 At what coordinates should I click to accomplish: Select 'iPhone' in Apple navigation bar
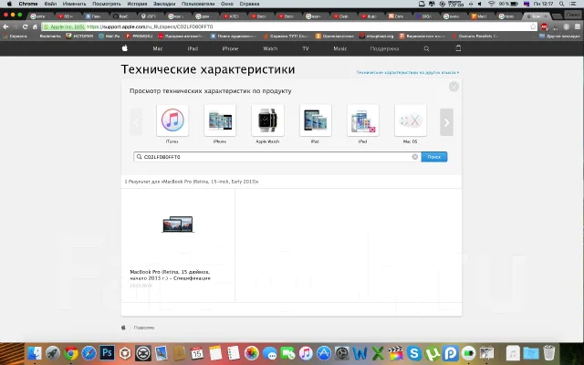230,48
